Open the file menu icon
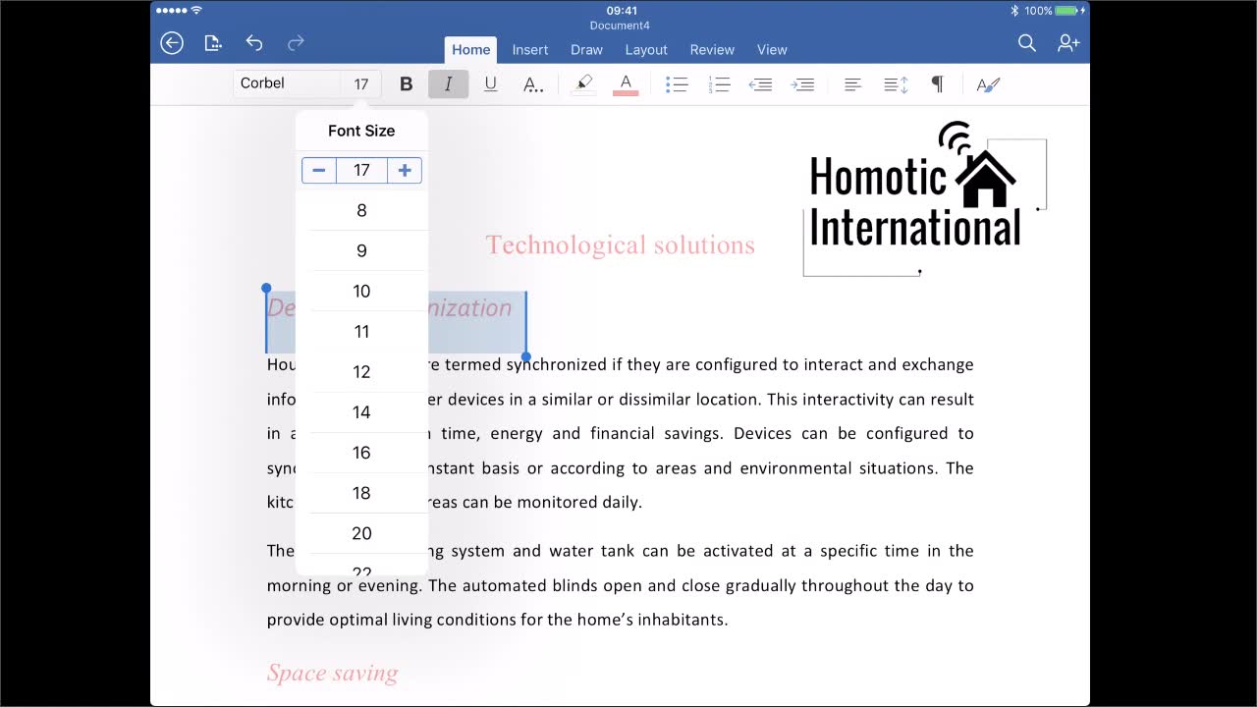 pos(213,42)
